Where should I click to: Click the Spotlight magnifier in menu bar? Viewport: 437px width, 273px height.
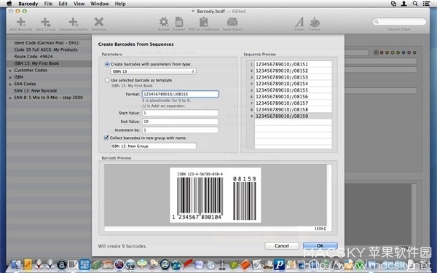[415, 4]
